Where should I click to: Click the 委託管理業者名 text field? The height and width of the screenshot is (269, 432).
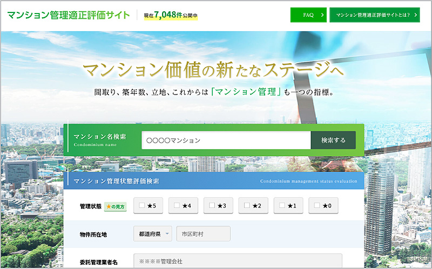point(238,261)
